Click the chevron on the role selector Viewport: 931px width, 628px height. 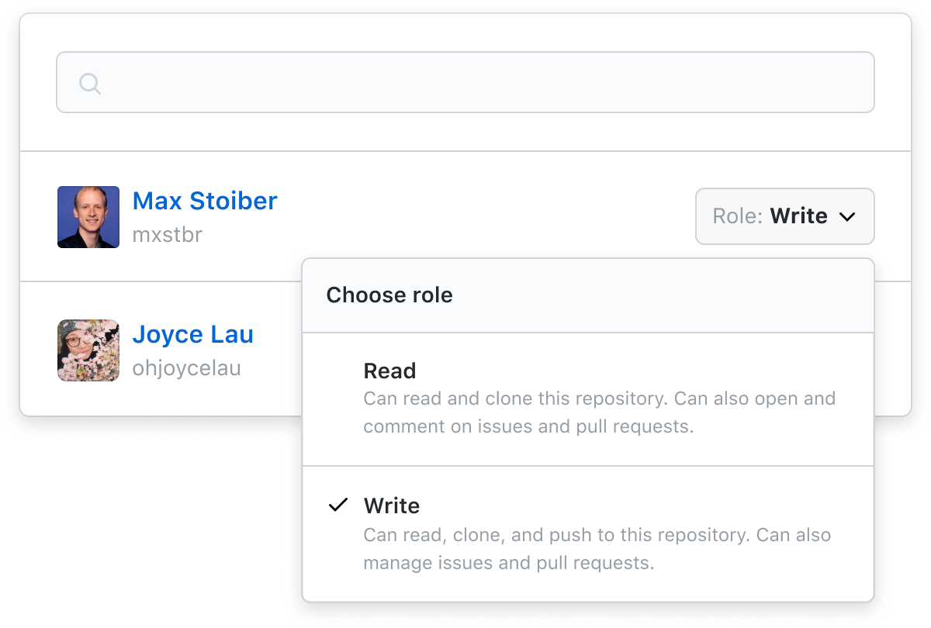point(847,217)
